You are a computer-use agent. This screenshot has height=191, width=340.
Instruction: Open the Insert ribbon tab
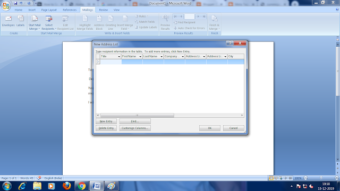[32, 10]
